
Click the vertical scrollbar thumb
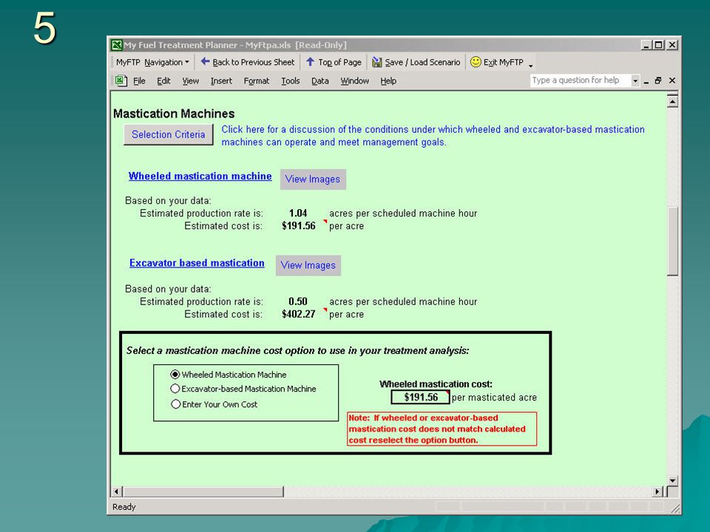point(672,241)
